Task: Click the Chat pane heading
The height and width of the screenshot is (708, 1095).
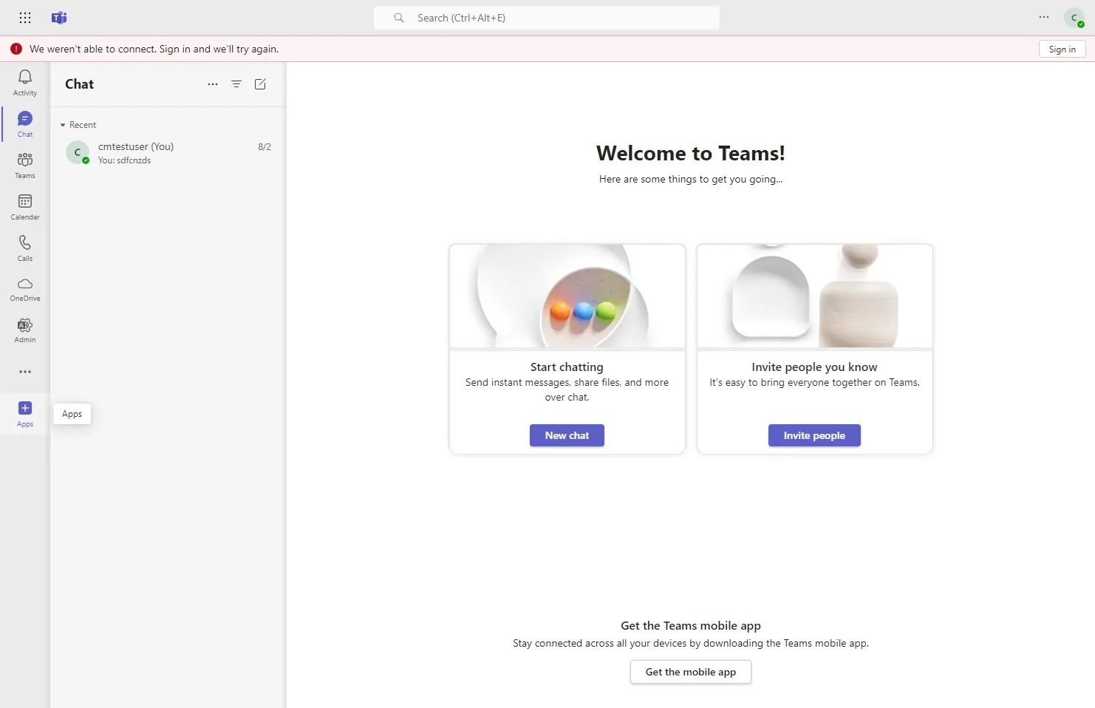Action: click(80, 84)
